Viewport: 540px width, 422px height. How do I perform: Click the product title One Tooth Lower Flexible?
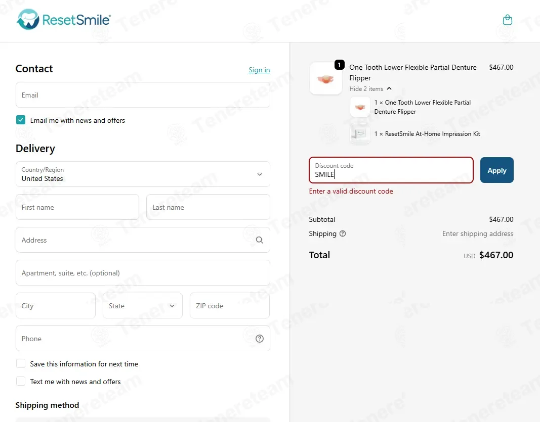click(x=413, y=73)
